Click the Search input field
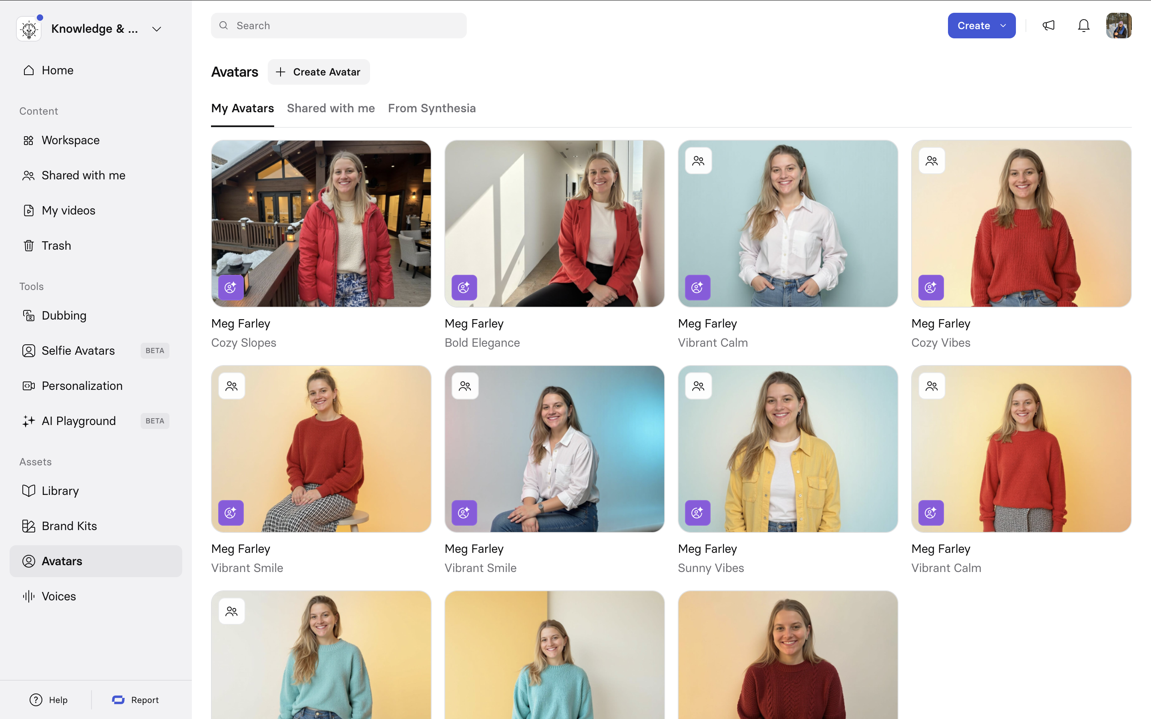Viewport: 1151px width, 719px height. tap(339, 26)
